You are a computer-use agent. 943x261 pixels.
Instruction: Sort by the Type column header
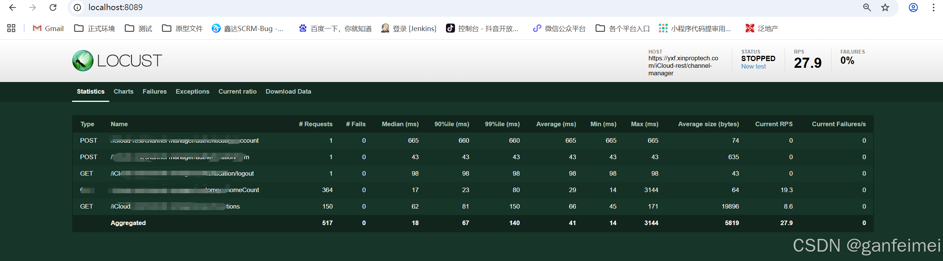click(87, 124)
